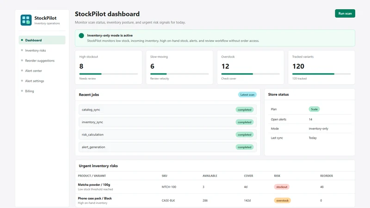The height and width of the screenshot is (208, 370).
Task: Click the High stockout progress bar
Action: [x=109, y=74]
